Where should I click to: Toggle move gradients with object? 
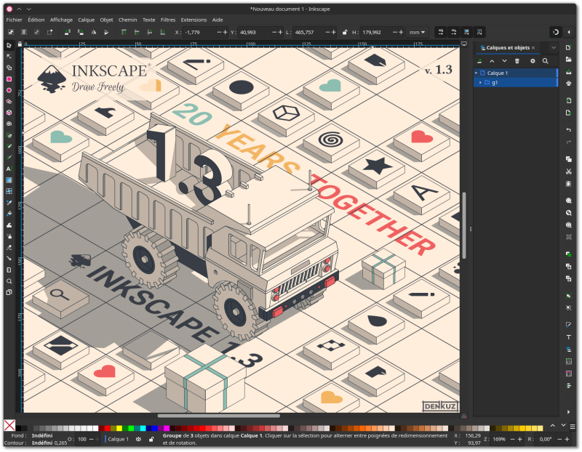466,32
